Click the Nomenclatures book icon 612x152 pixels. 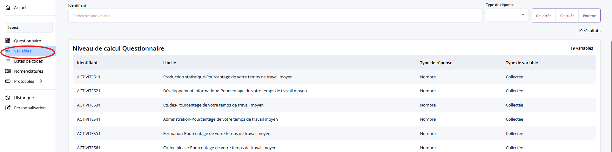click(x=8, y=71)
